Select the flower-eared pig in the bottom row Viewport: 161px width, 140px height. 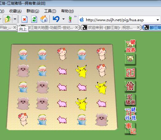(23, 120)
